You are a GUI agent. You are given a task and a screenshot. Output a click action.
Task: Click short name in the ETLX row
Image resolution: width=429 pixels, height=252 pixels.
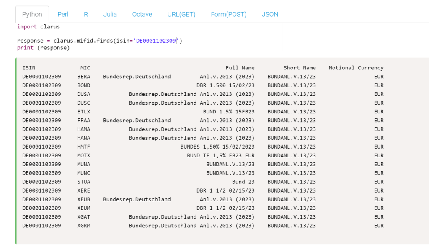(x=292, y=111)
